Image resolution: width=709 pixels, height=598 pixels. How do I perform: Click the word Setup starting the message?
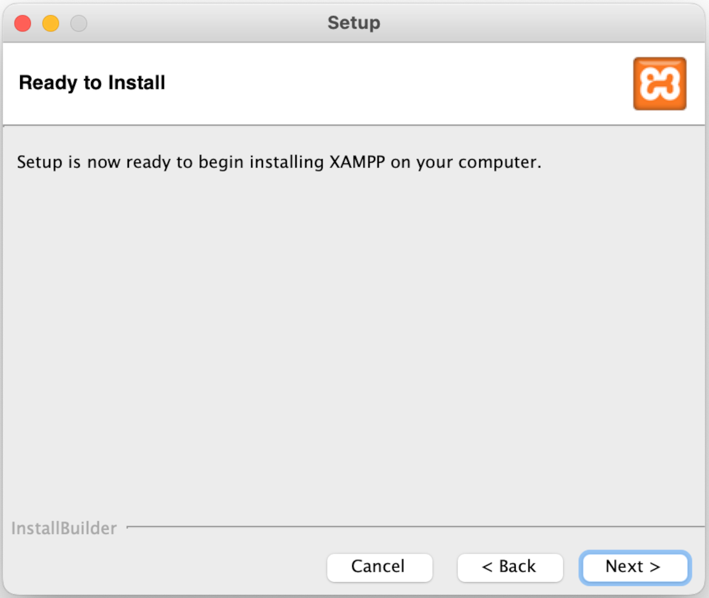tap(39, 162)
